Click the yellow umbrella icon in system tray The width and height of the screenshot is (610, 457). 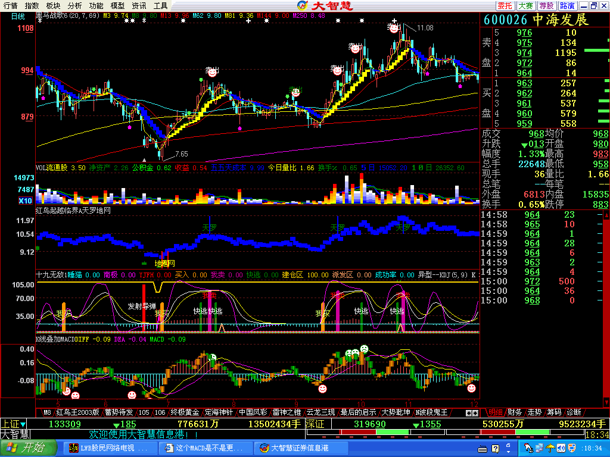pyautogui.click(x=550, y=449)
